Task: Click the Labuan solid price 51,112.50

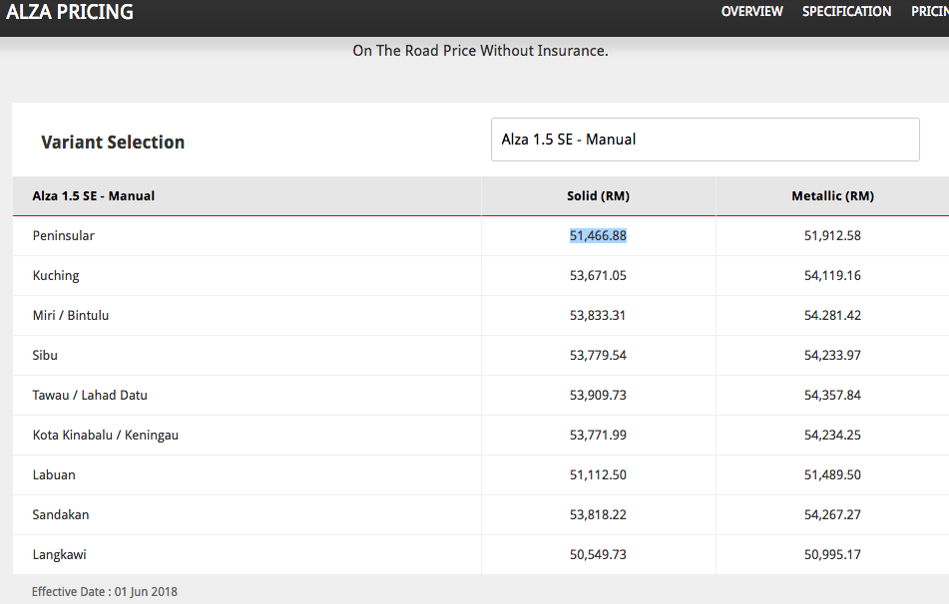Action: [x=598, y=475]
